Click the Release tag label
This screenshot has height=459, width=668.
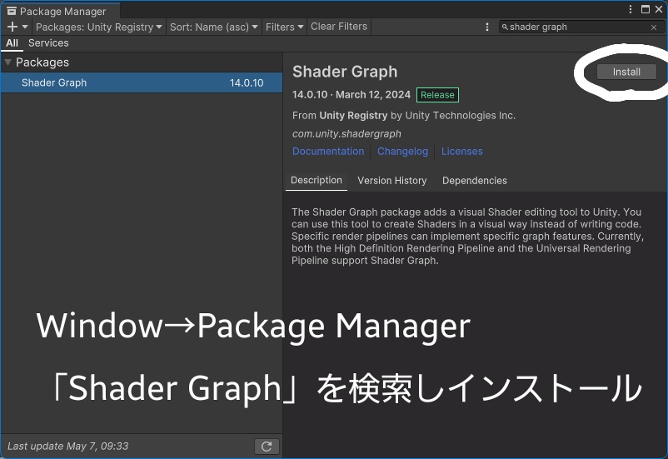(437, 95)
